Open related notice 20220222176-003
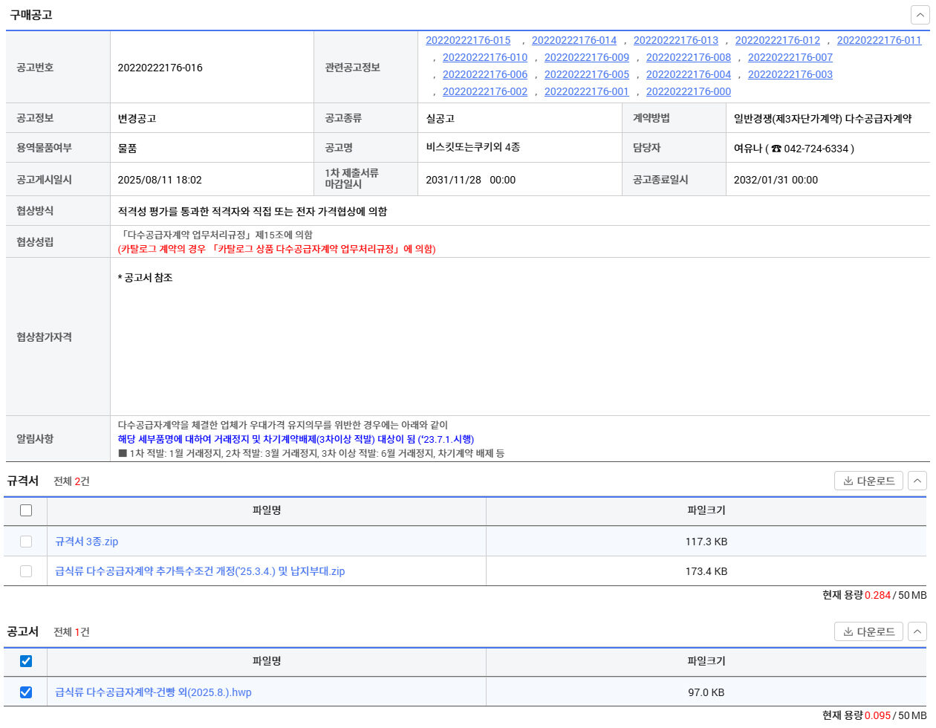Screen dimensions: 936x728 tap(790, 74)
